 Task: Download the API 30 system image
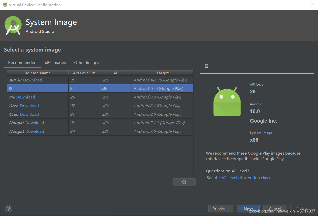pos(33,80)
